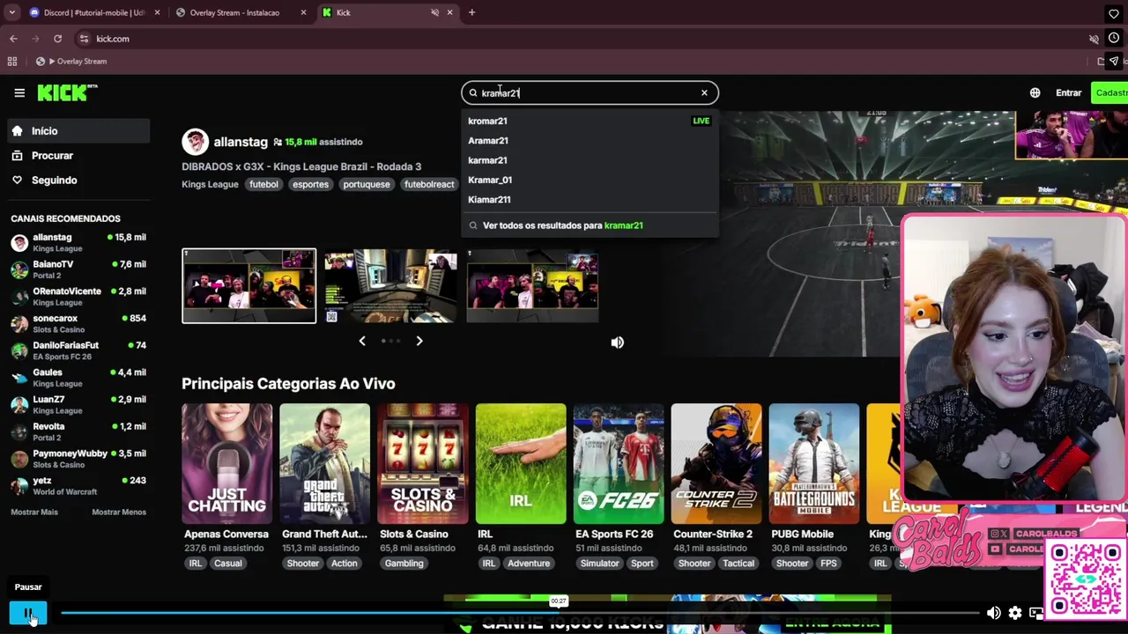
Task: Open sonecarox recommended channel
Action: pos(78,323)
